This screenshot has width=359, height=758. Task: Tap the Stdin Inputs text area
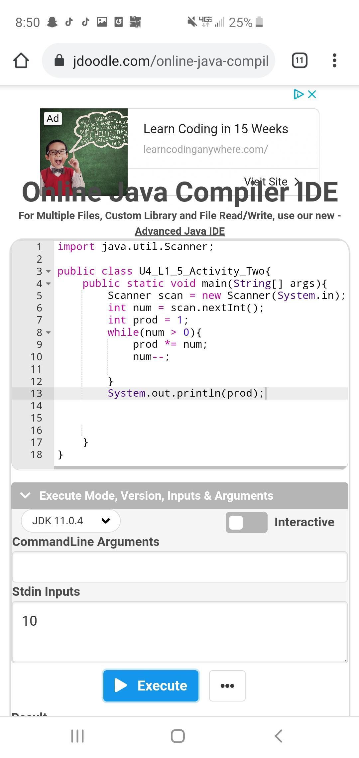pos(179,632)
